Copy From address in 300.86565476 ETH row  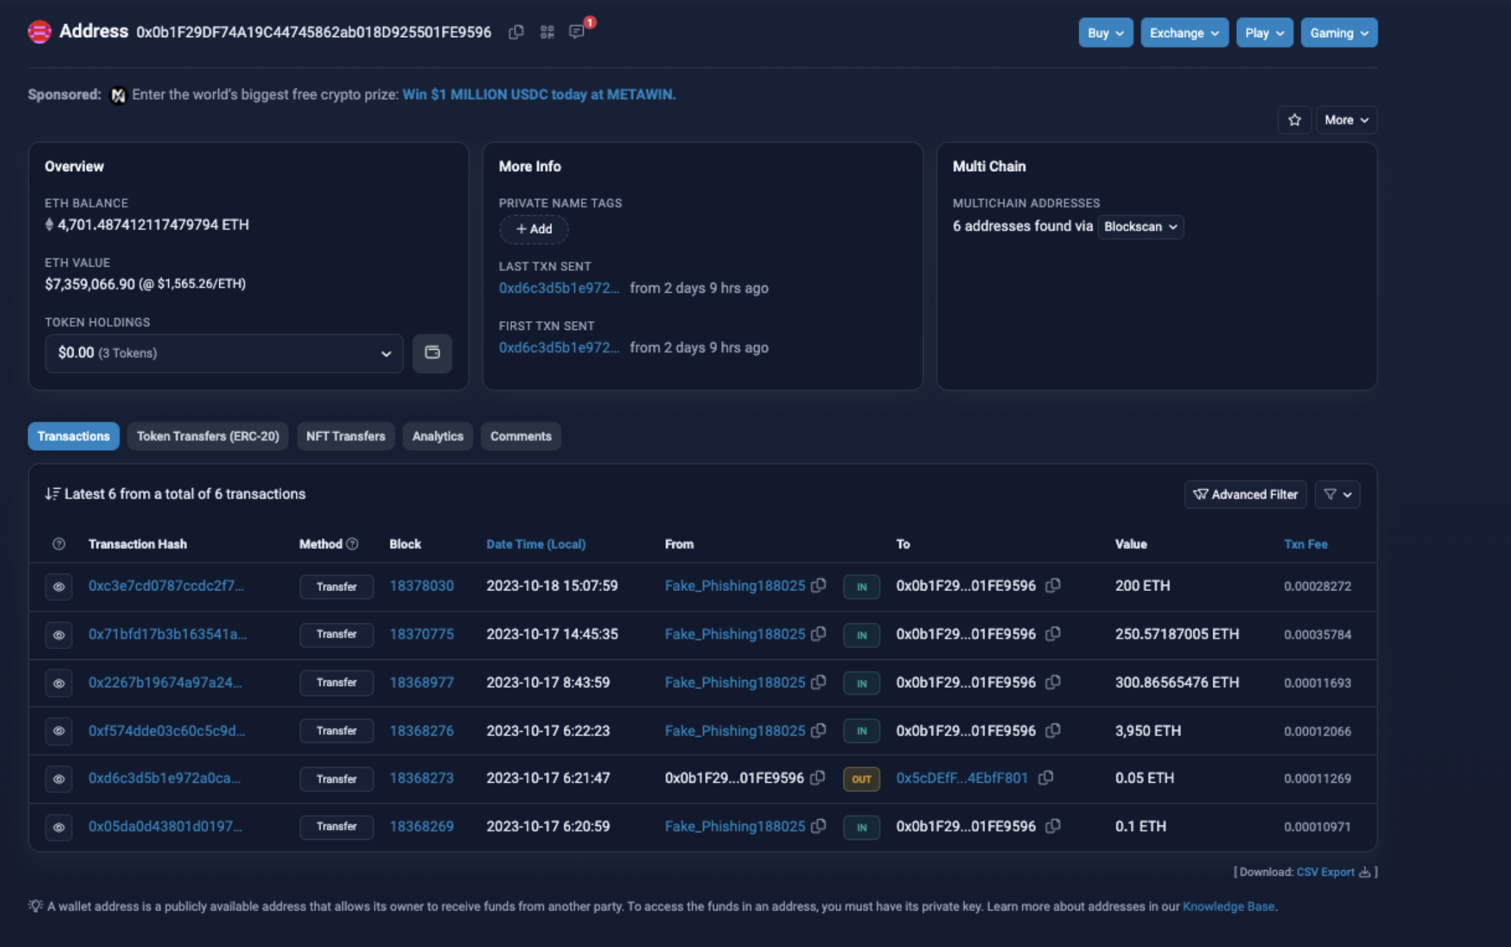tap(818, 682)
